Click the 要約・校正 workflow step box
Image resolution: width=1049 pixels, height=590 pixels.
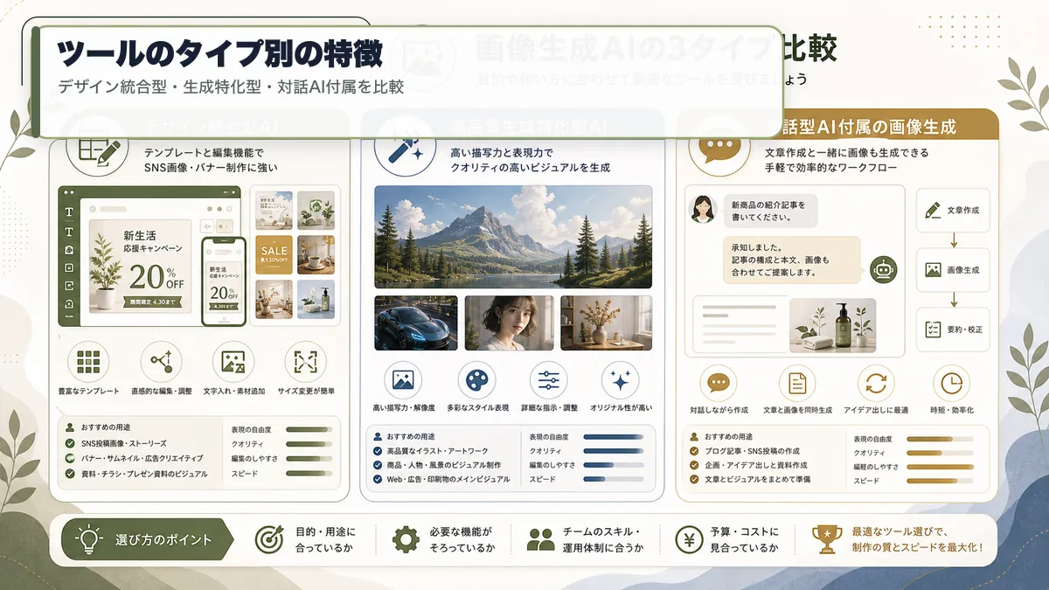953,330
